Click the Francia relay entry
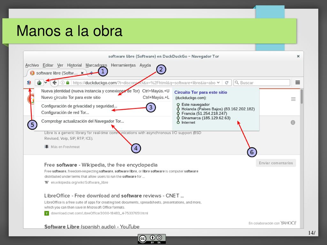This screenshot has width=327, height=245. pyautogui.click(x=204, y=113)
